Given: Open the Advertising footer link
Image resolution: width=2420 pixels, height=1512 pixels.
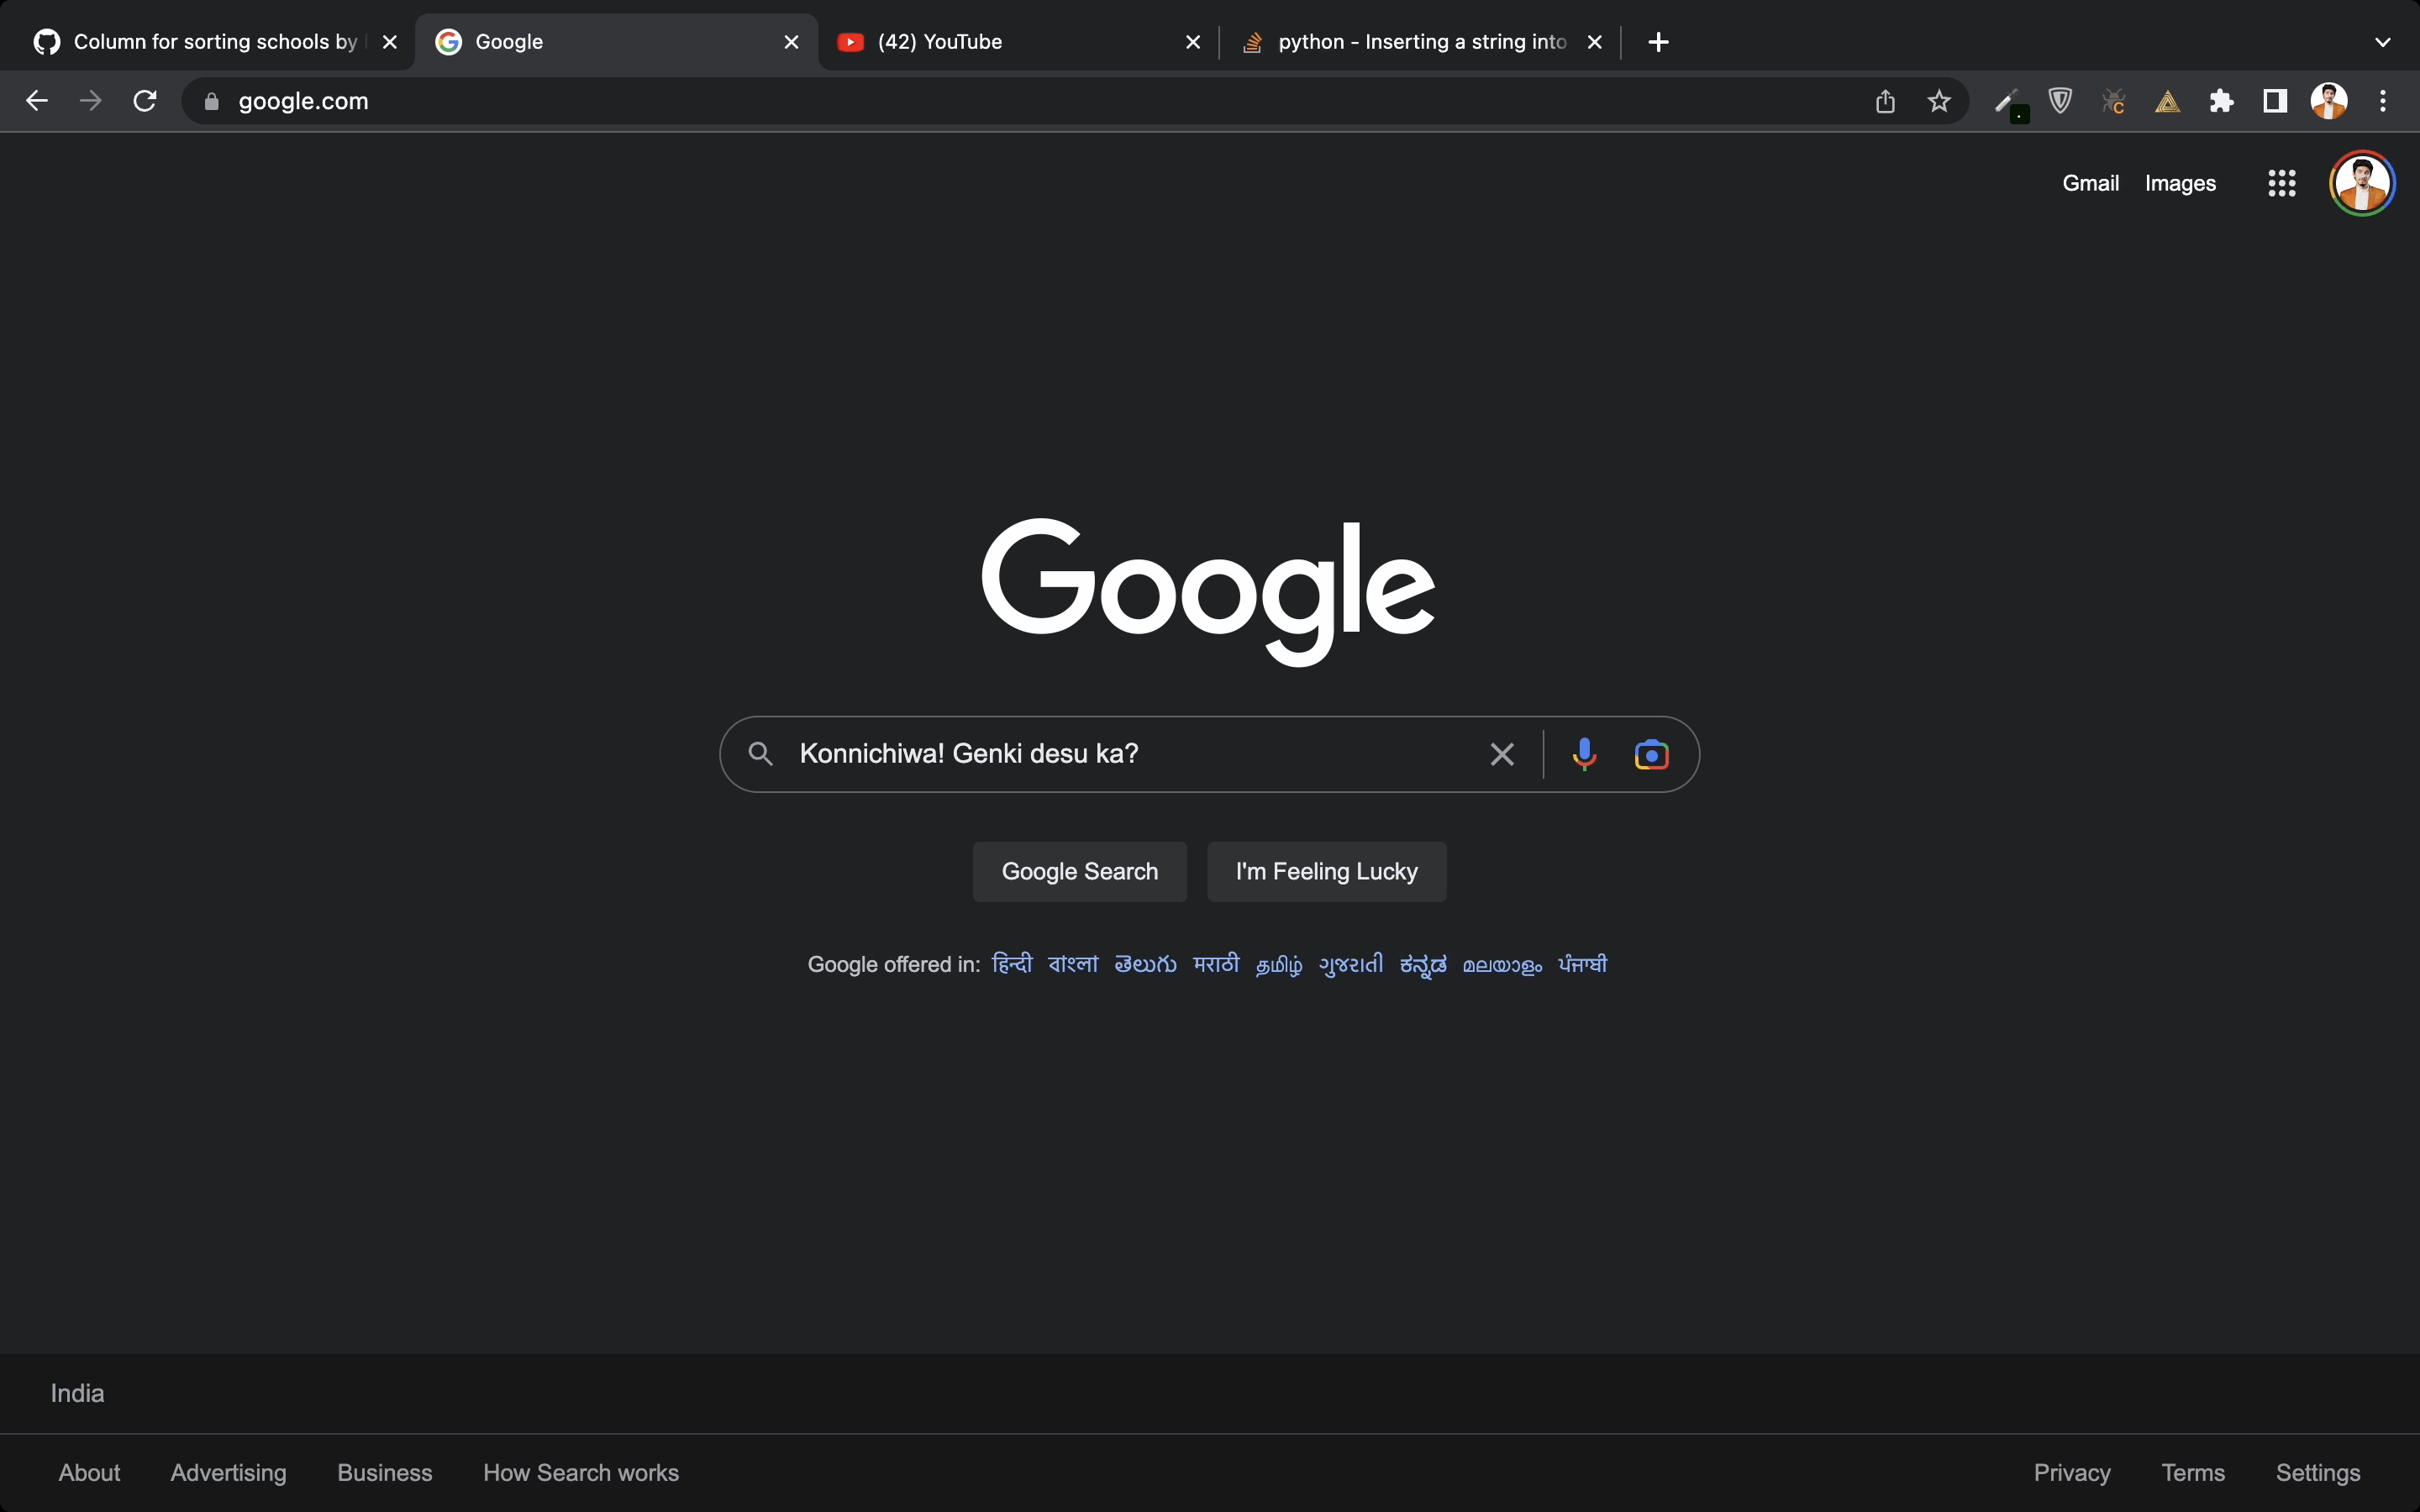Looking at the screenshot, I should click(x=228, y=1472).
